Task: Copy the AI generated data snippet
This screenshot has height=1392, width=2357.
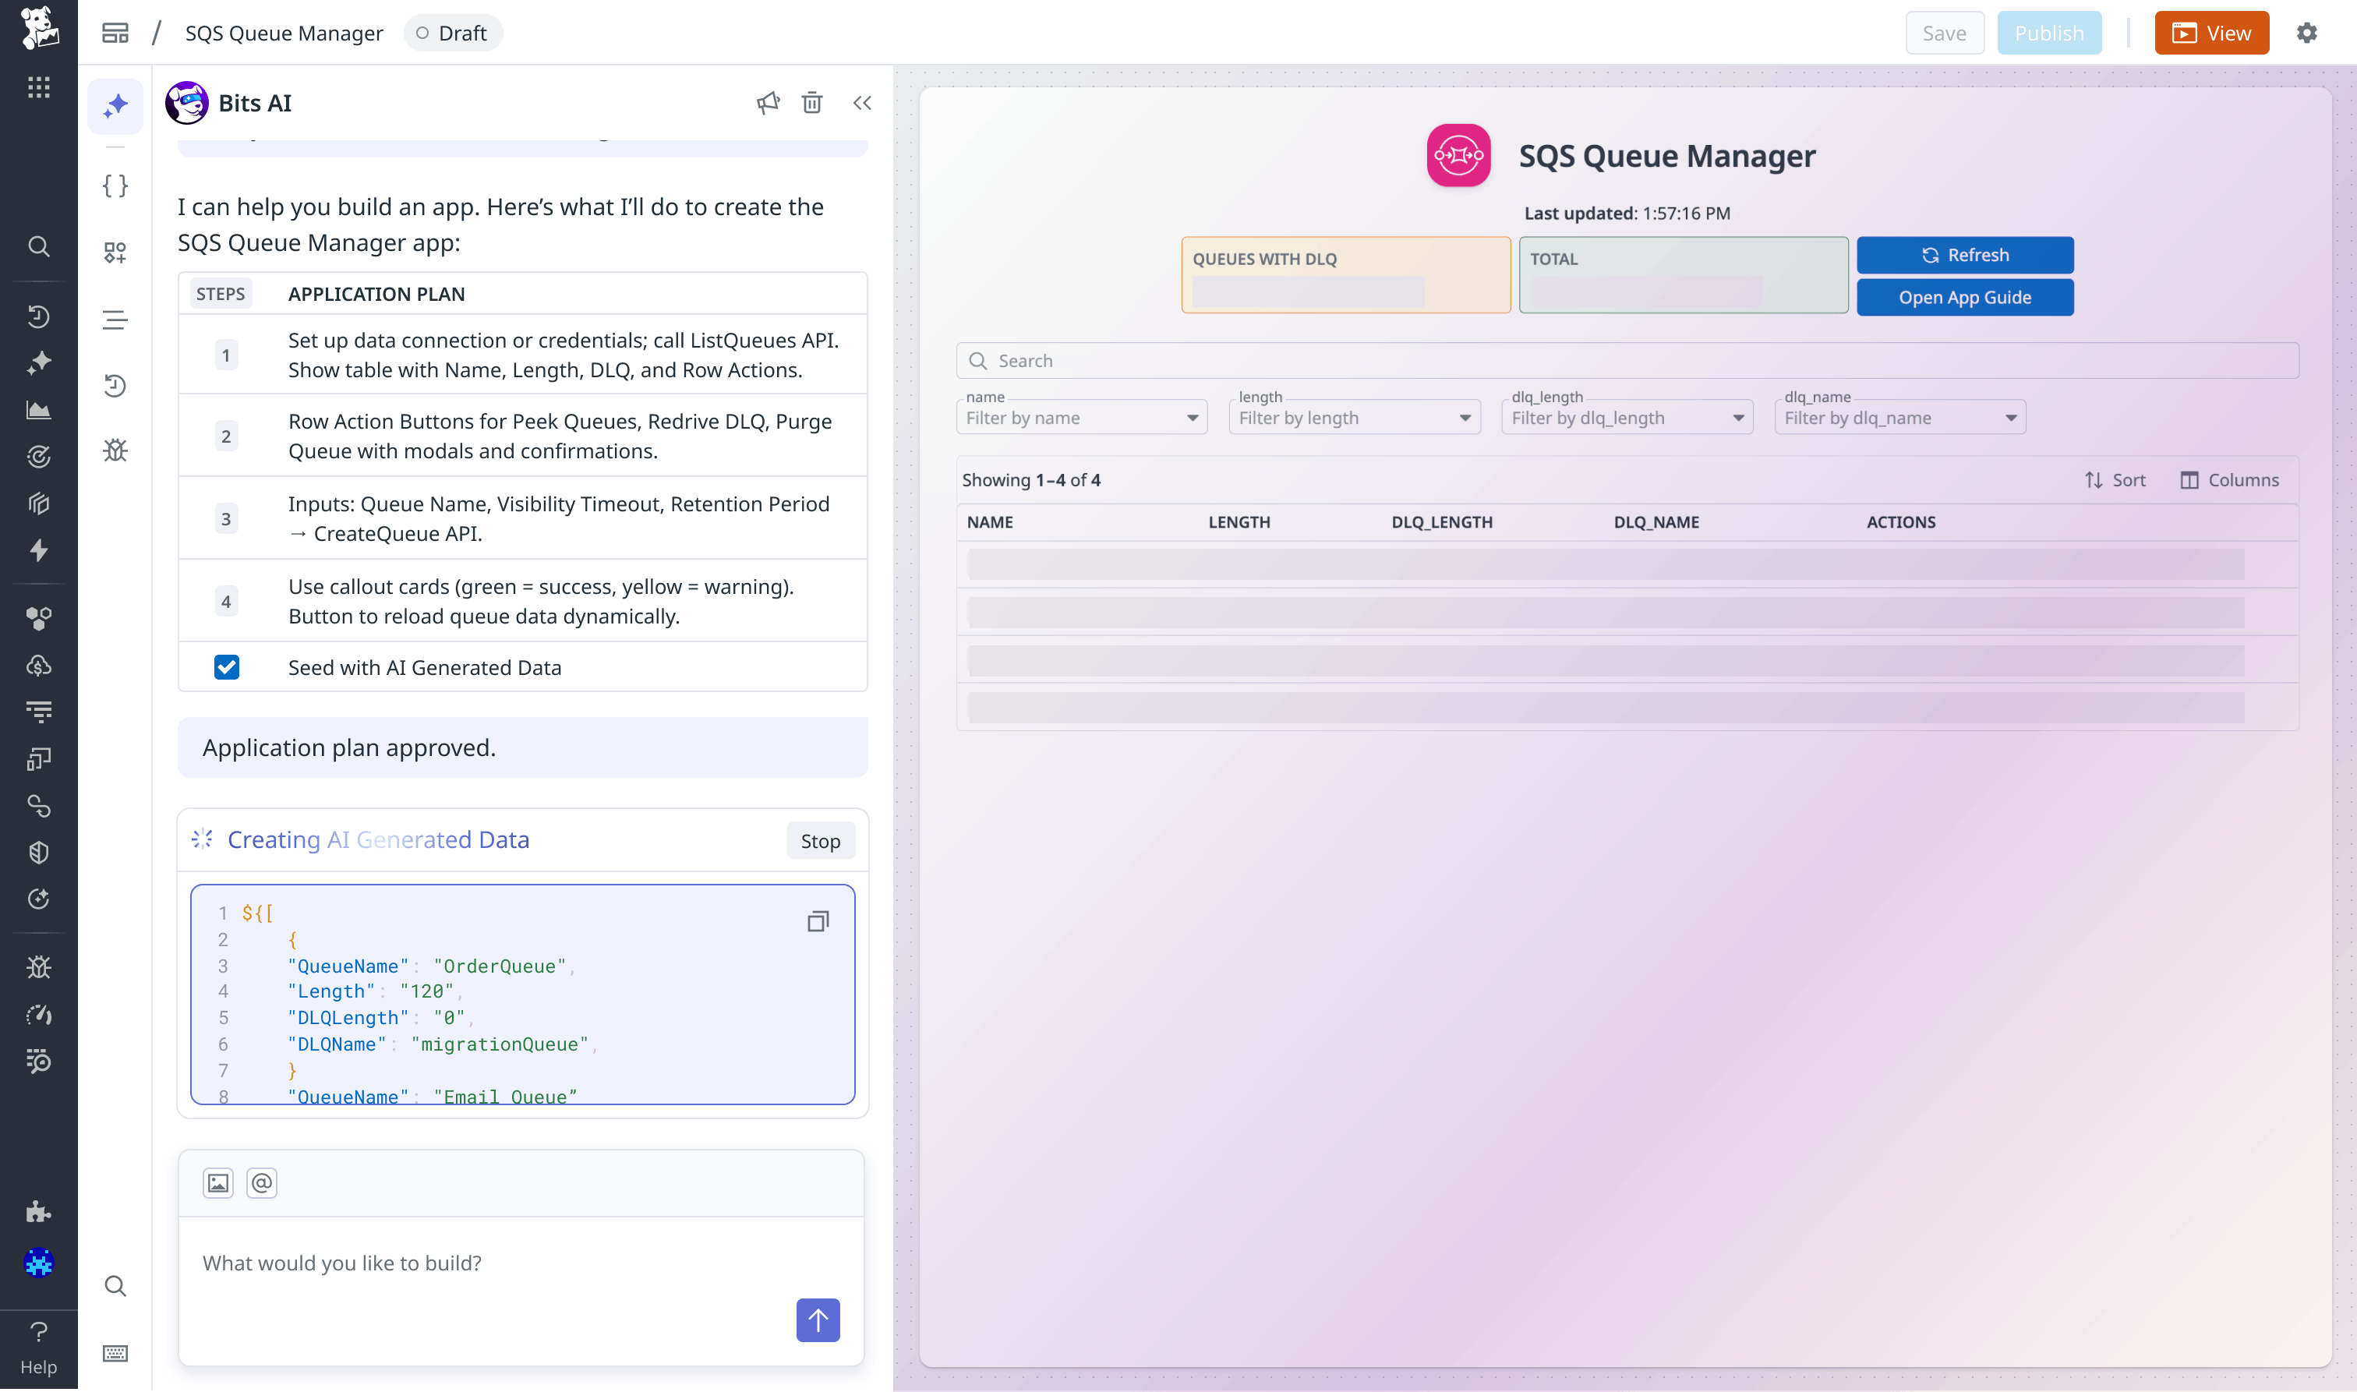Action: (817, 921)
